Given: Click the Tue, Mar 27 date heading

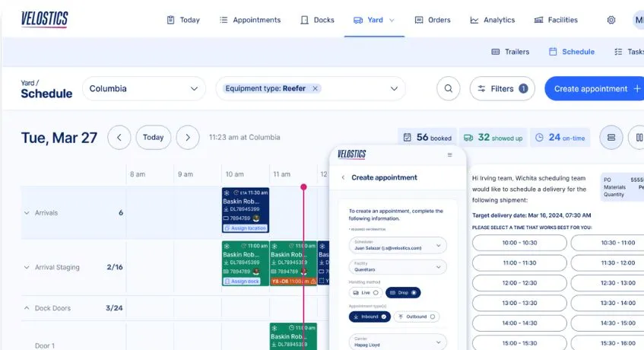Looking at the screenshot, I should point(59,138).
